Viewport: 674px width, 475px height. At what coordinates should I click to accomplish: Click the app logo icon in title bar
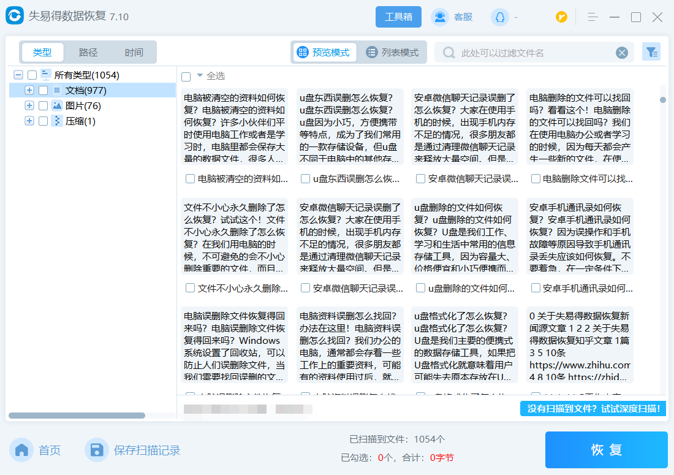click(15, 16)
